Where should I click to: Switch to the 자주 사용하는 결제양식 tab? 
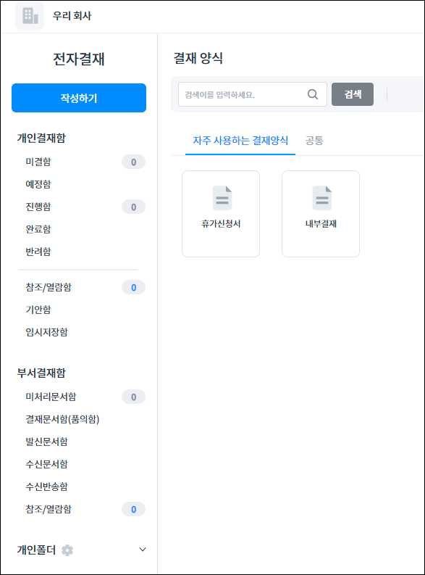pos(240,141)
